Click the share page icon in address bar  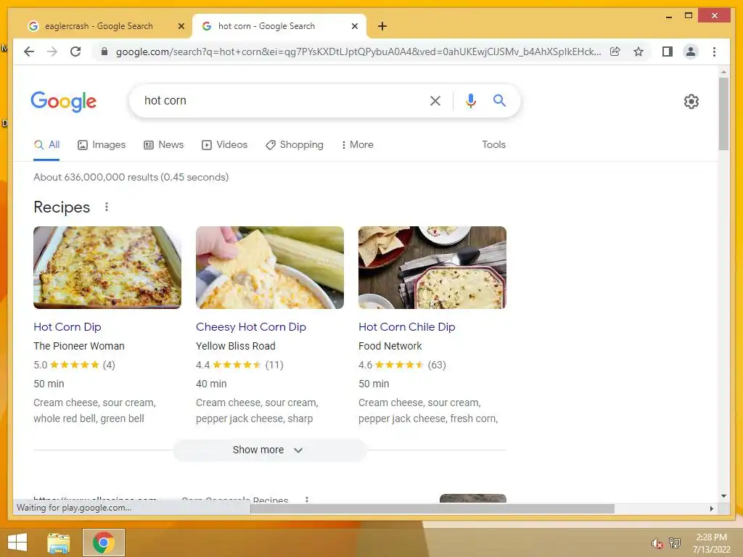click(615, 51)
